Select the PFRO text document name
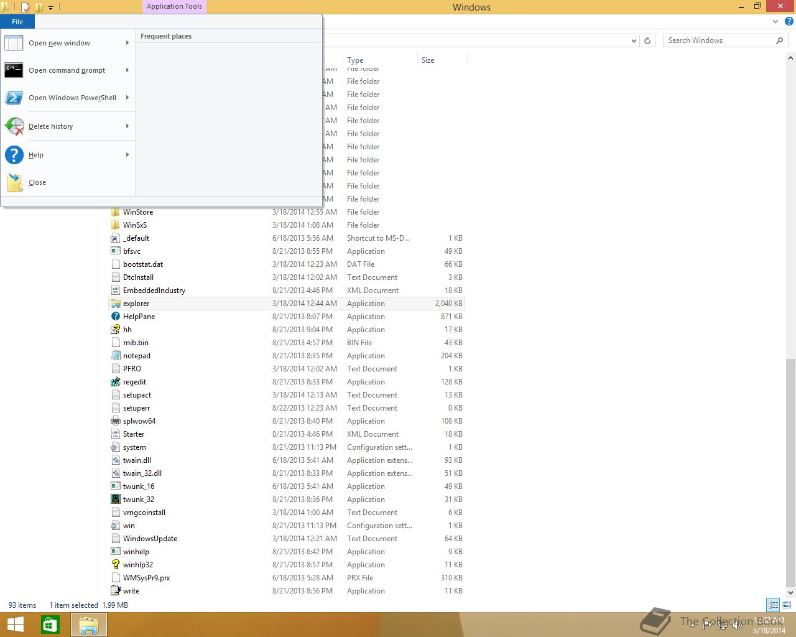 click(x=132, y=369)
